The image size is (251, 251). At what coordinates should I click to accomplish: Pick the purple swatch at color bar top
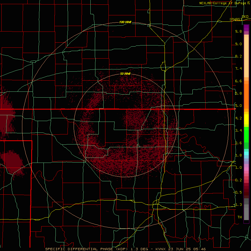[x=246, y=28]
